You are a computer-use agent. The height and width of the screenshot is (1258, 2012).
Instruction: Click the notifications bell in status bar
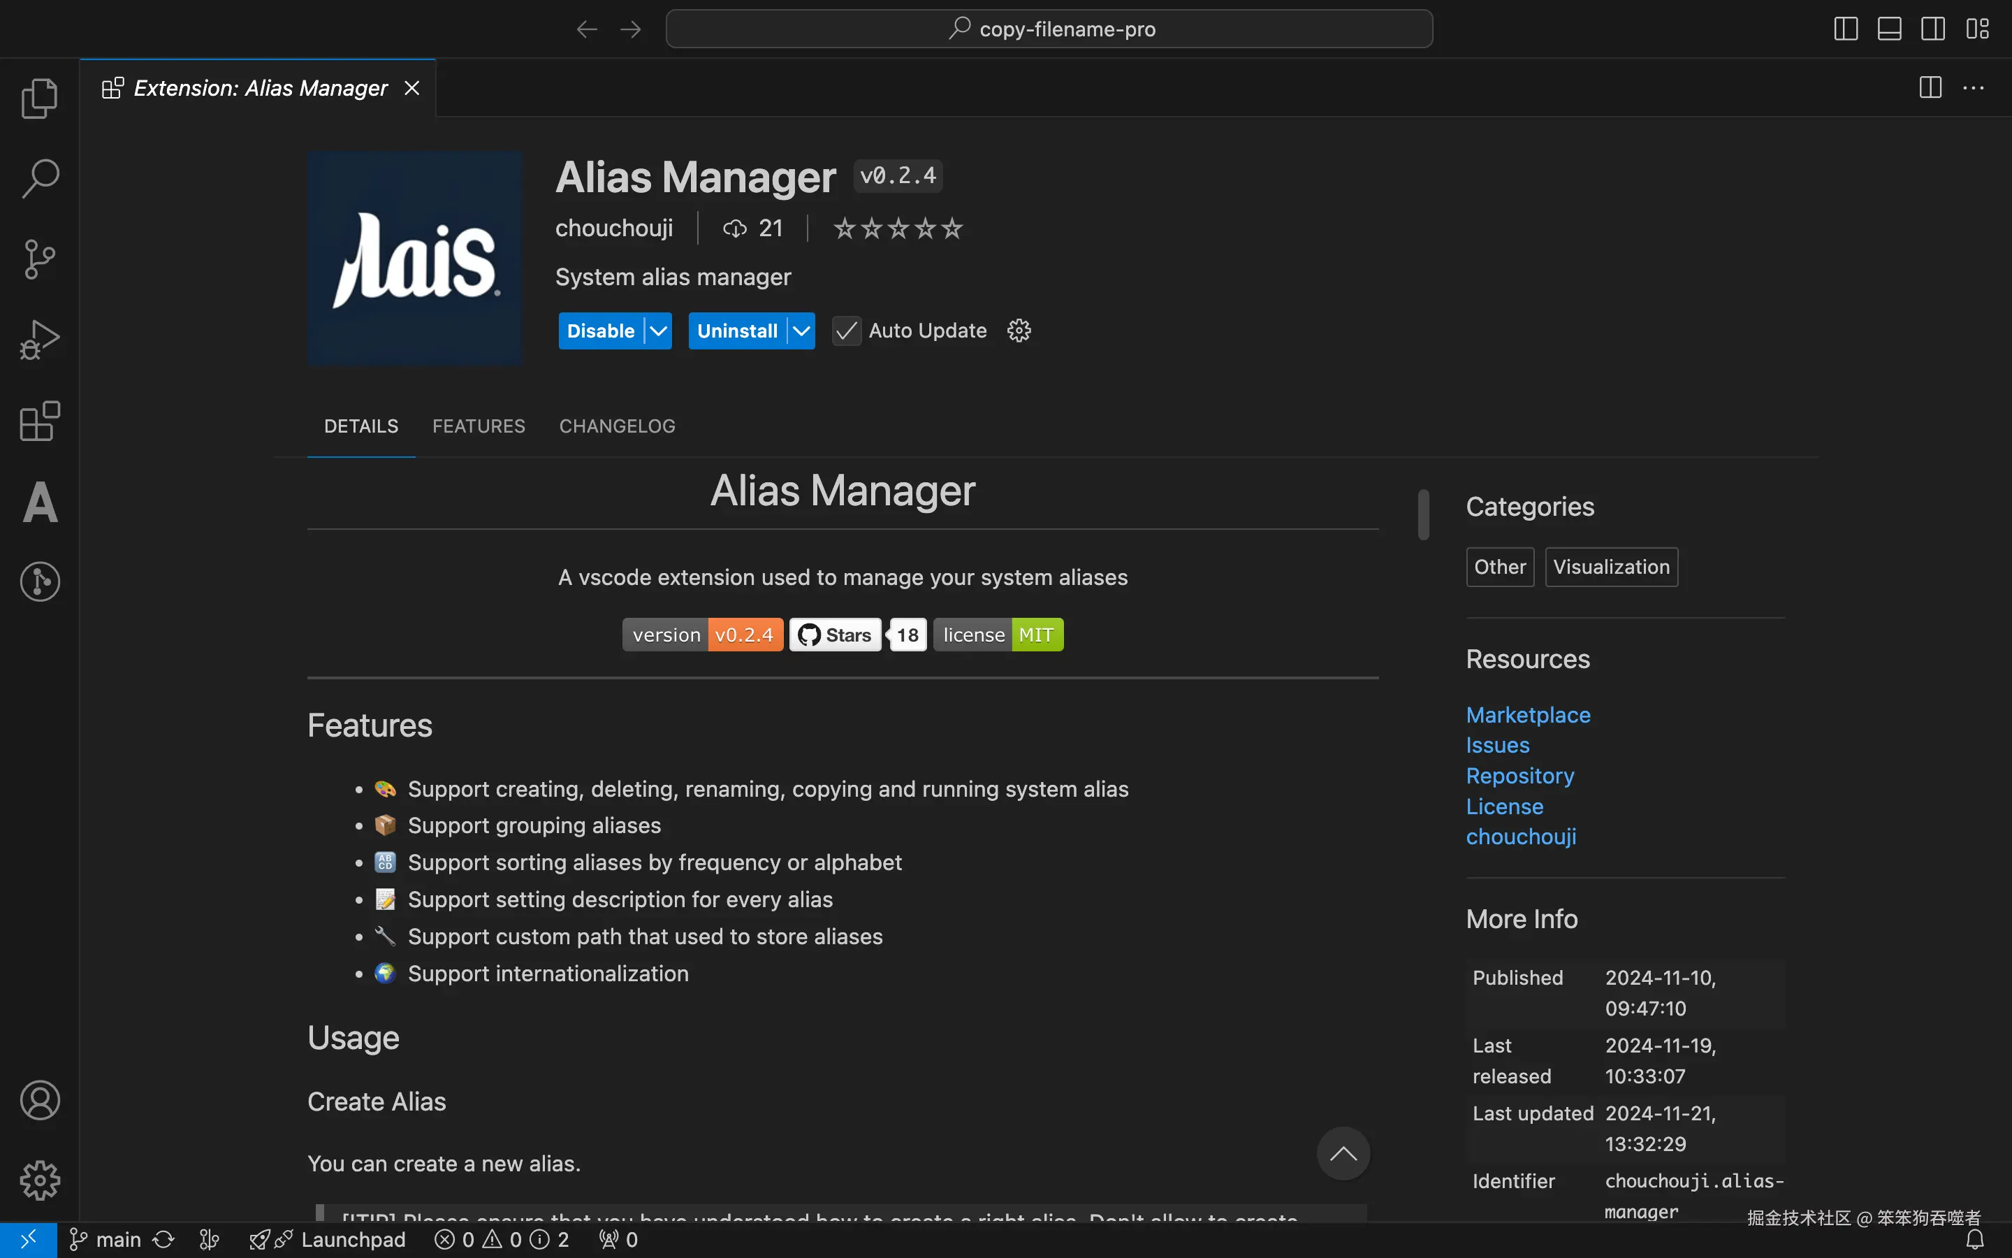1974,1240
